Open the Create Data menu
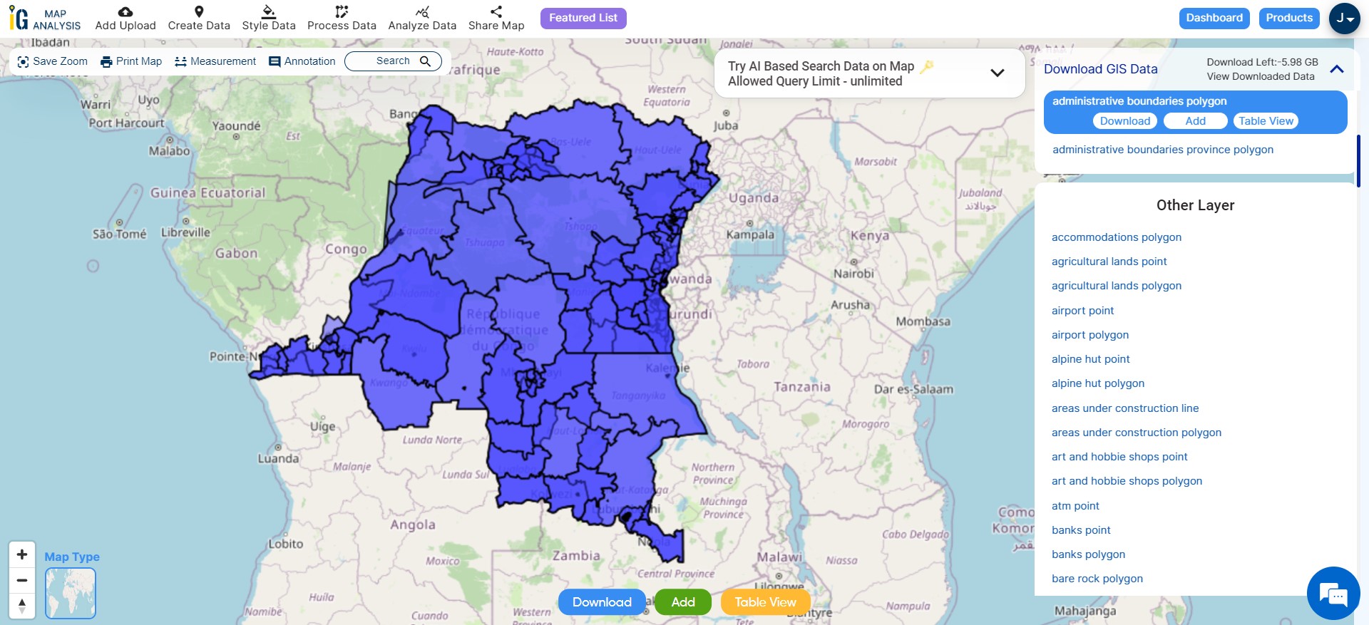Image resolution: width=1369 pixels, height=625 pixels. [199, 19]
